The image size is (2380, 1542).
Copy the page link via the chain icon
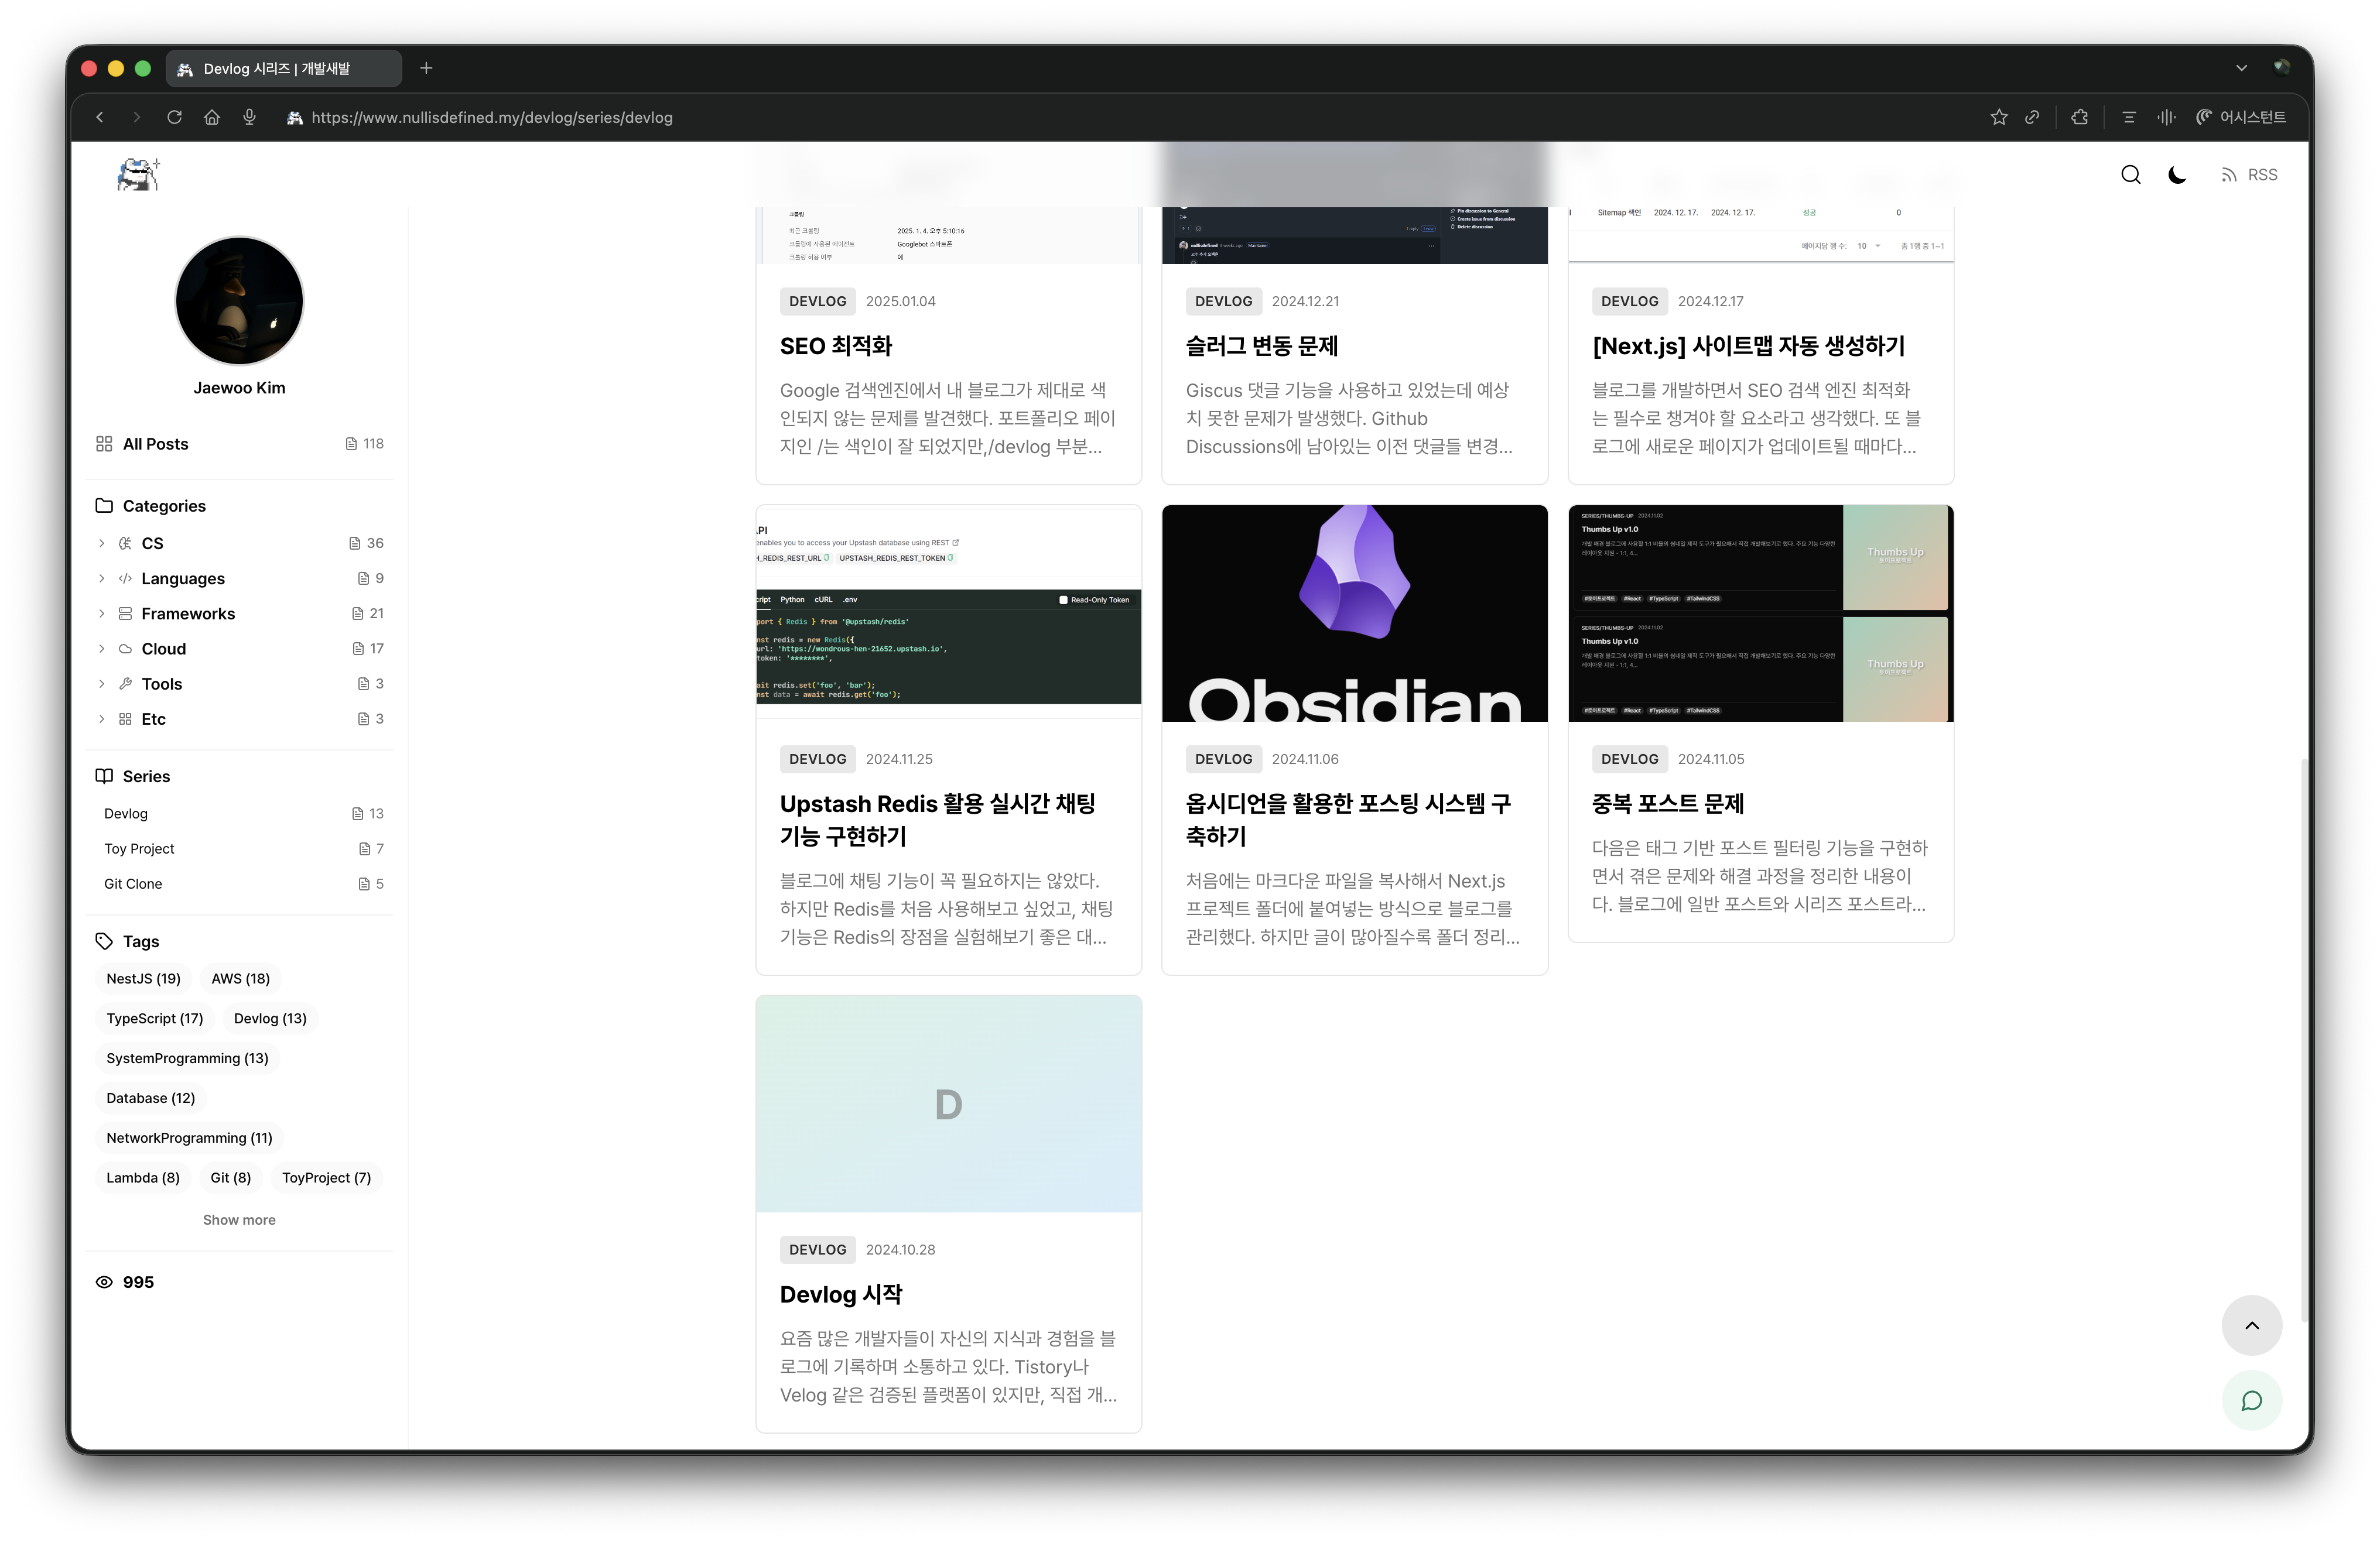click(2032, 117)
